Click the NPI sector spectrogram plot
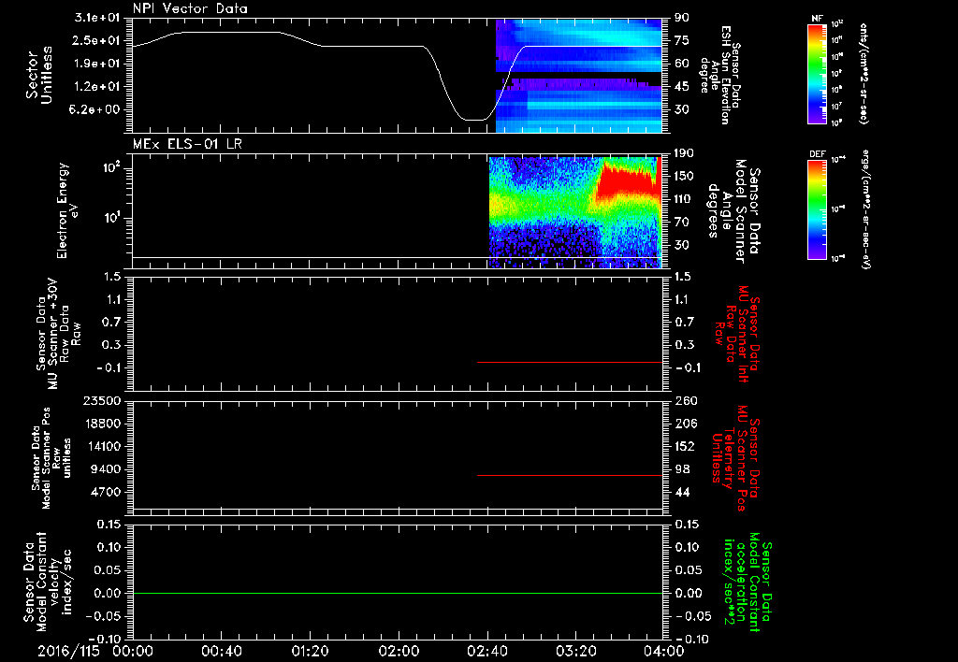958x662 pixels. pos(578,76)
